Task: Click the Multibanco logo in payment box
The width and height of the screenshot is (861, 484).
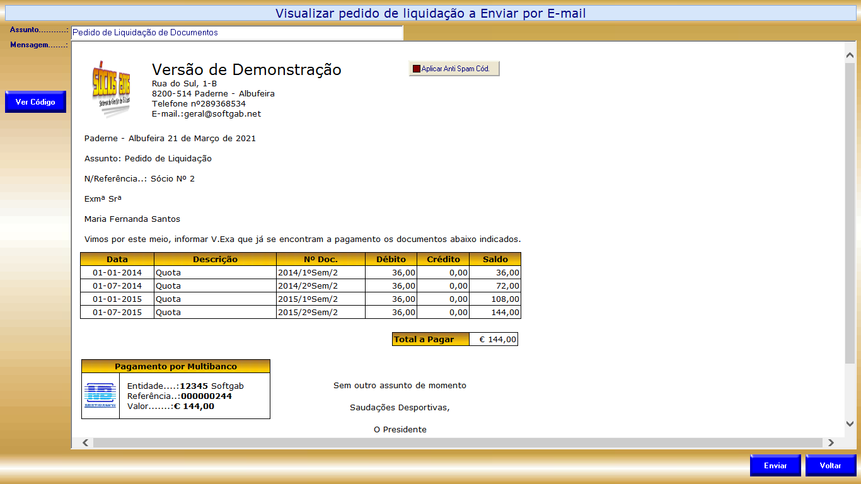Action: (x=100, y=395)
